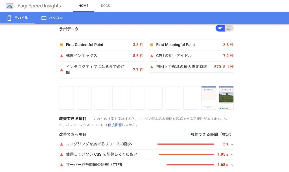The image size is (289, 172).
Task: Click the PageSpeed Insights gauge logo
Action: [x=10, y=6]
